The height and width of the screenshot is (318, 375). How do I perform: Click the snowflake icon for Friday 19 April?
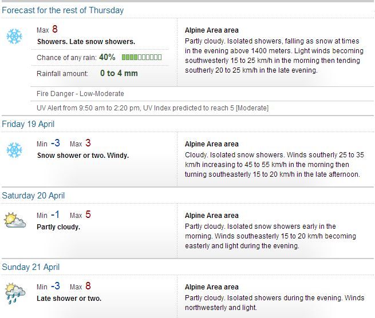(14, 150)
